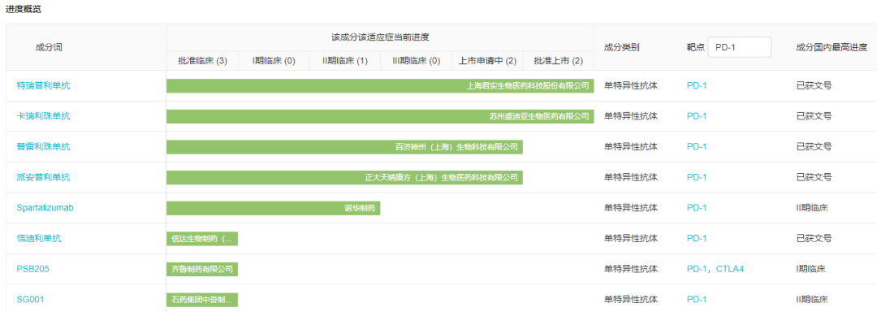Select the 批准临床 (3) stage column header

coord(202,61)
